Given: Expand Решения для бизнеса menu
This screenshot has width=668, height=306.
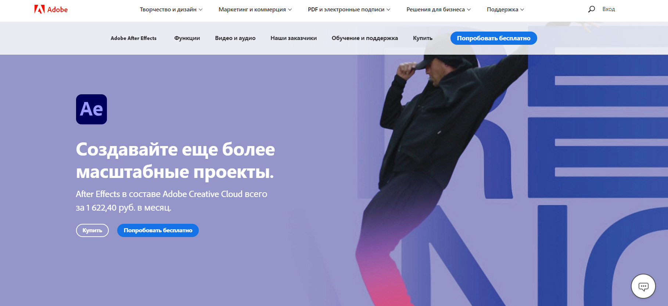Looking at the screenshot, I should click(x=439, y=10).
